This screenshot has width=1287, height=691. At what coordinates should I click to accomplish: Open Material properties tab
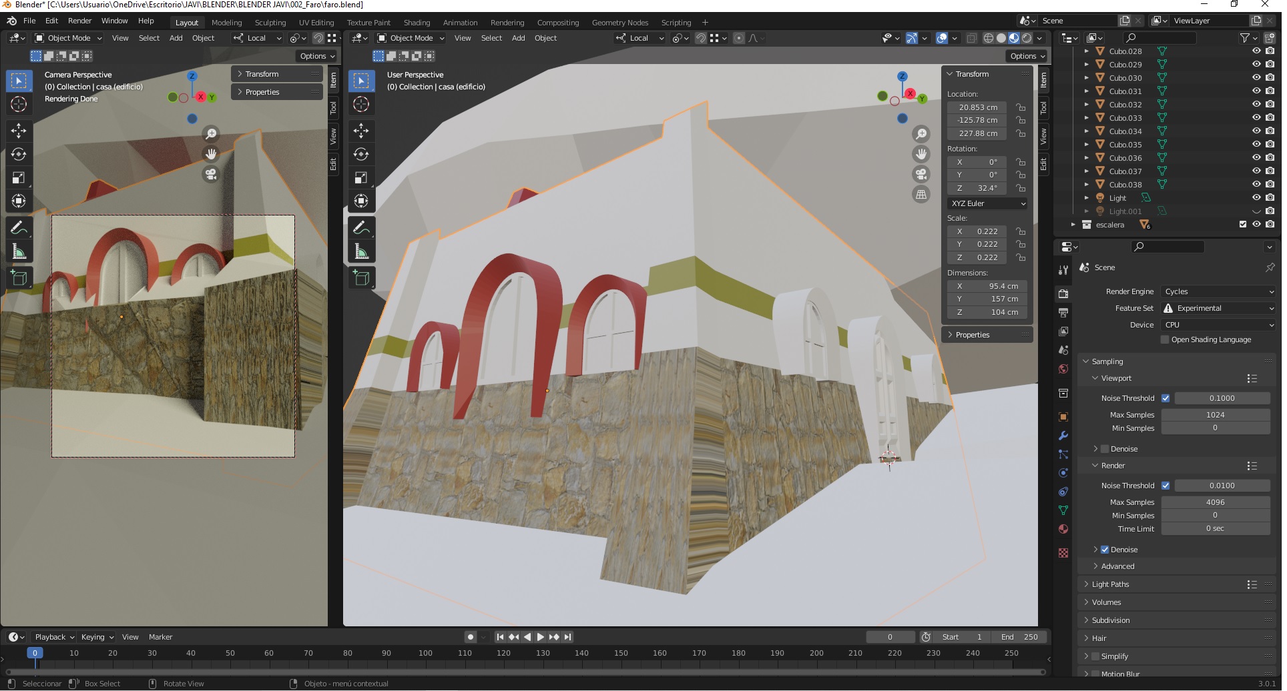click(1063, 529)
